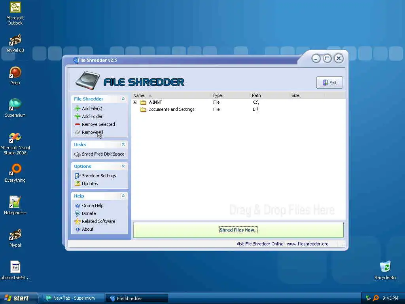This screenshot has width=405, height=304.
Task: Minimize the File Shredder window
Action: click(316, 59)
